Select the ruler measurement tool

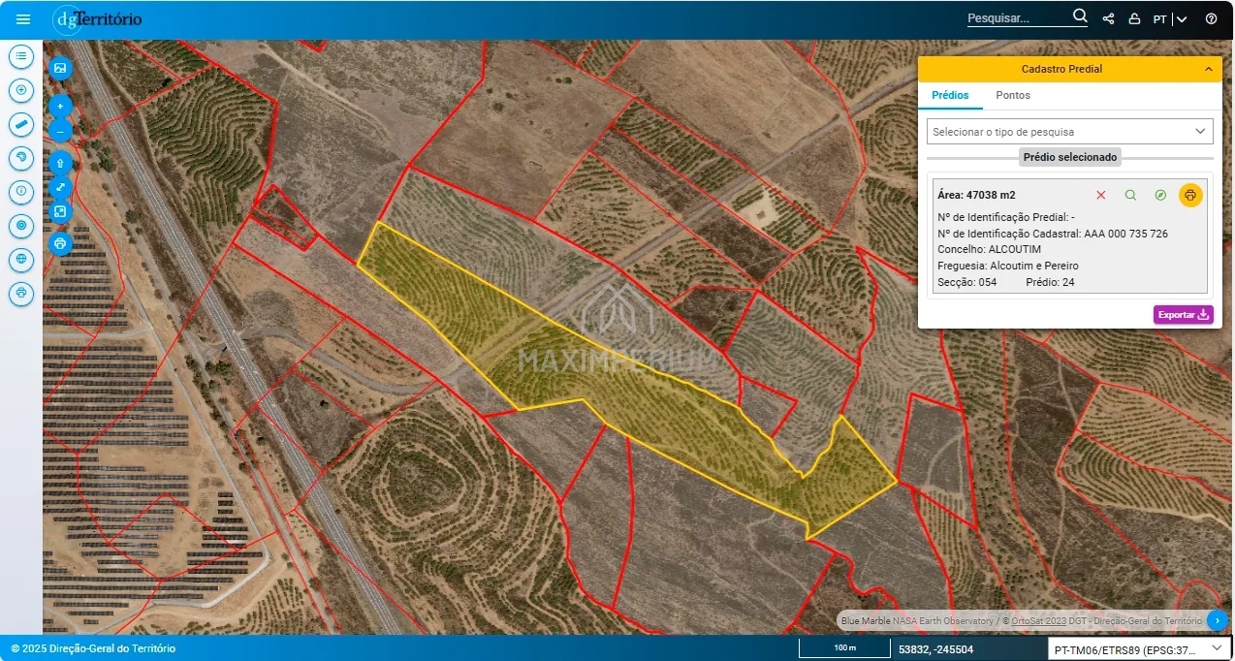tap(21, 124)
